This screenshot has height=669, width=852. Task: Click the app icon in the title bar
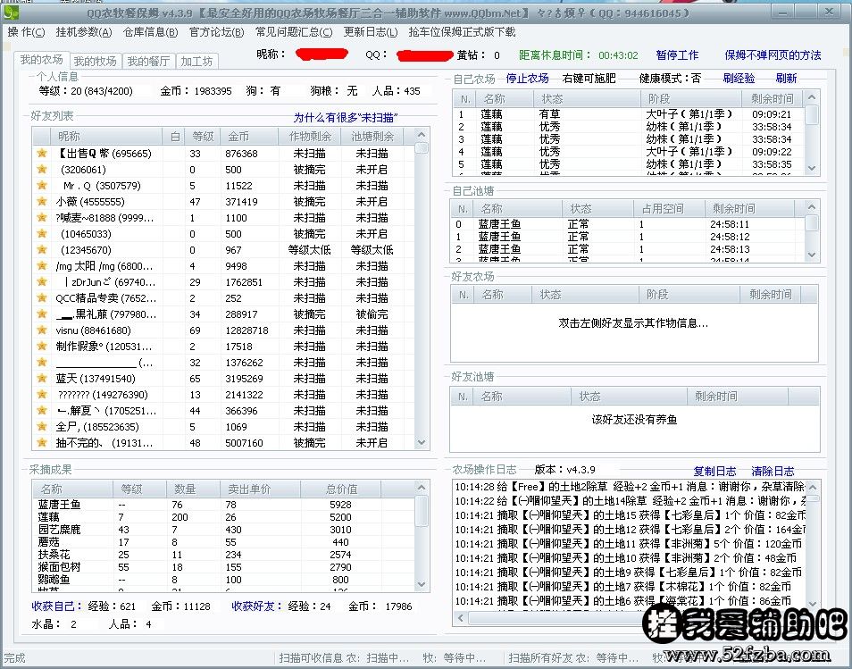[x=12, y=12]
